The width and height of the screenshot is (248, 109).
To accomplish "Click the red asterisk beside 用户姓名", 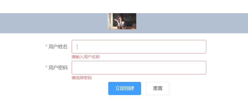I will click(46, 46).
